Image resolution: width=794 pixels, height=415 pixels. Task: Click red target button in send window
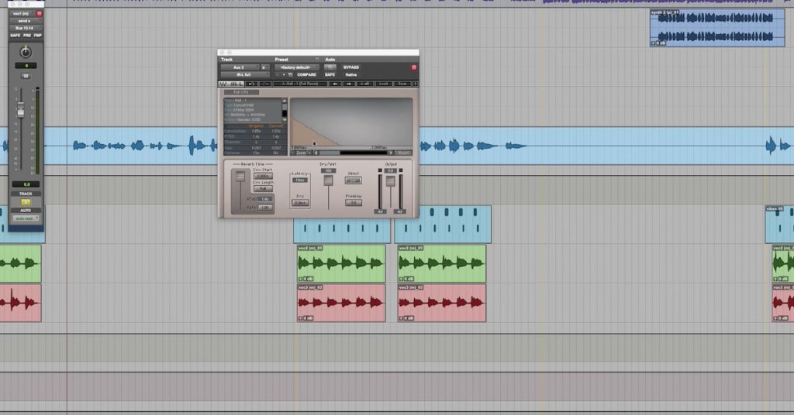[39, 14]
